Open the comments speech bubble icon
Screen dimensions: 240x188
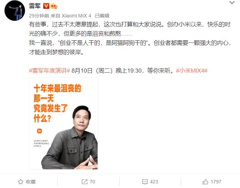(145, 182)
